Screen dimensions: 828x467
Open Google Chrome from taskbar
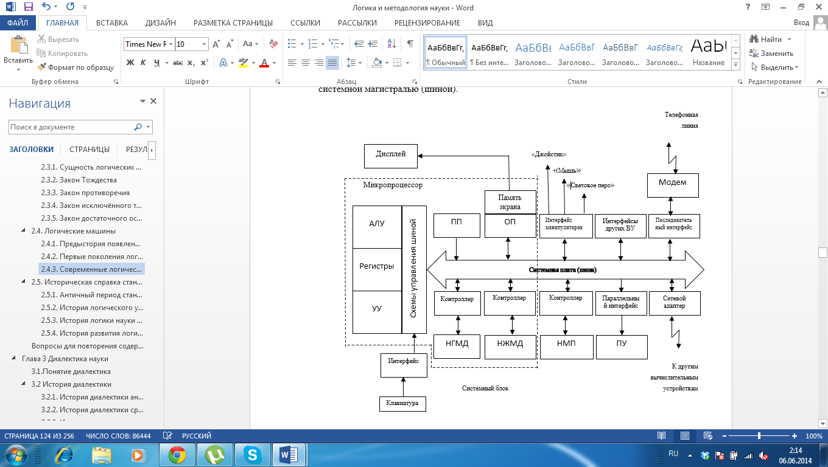(177, 454)
